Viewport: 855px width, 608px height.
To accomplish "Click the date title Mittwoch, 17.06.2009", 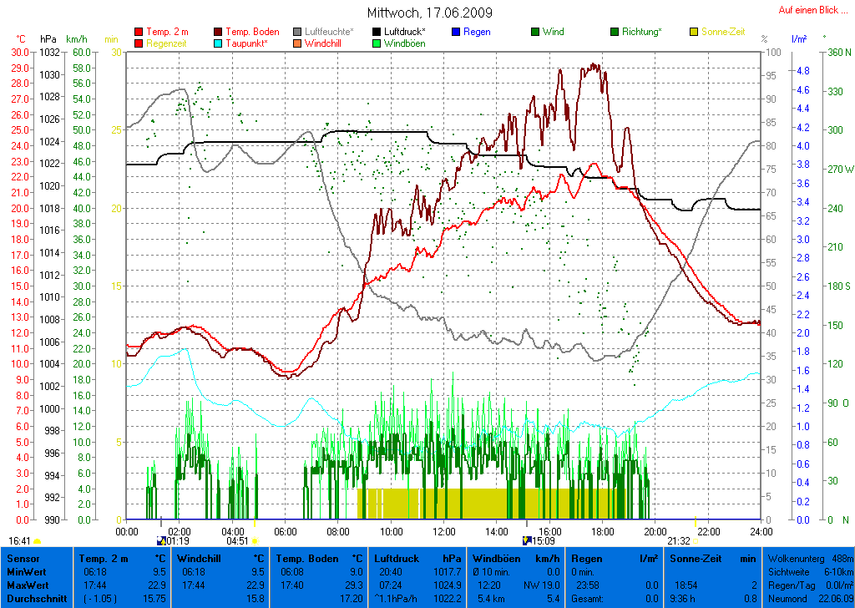I will pyautogui.click(x=429, y=13).
